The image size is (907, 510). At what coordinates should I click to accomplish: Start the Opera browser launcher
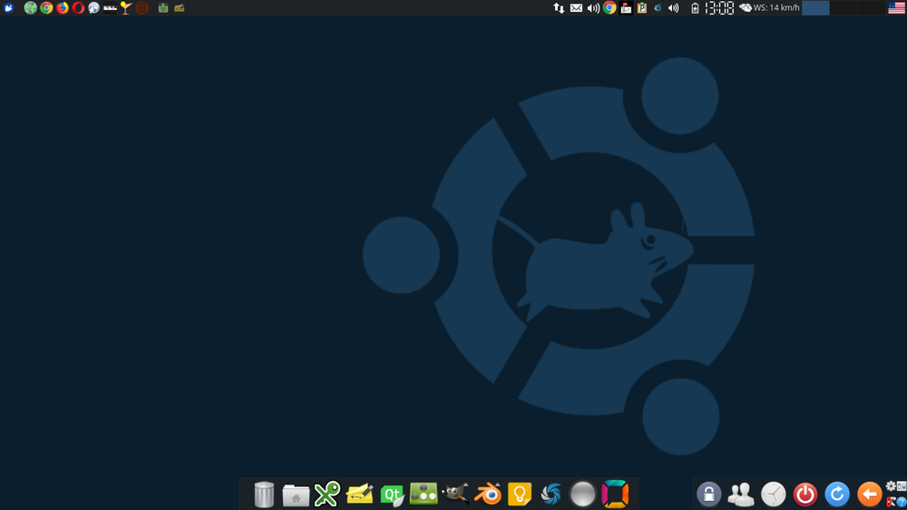point(78,8)
